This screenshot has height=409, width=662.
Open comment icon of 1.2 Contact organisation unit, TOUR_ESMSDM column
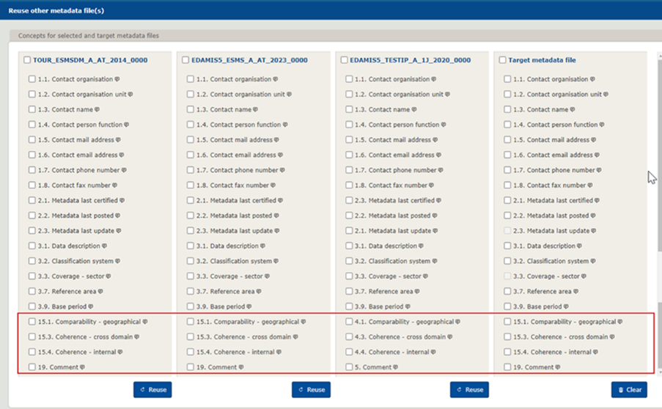point(130,94)
